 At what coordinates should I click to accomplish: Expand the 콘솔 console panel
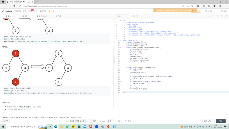tap(120, 121)
